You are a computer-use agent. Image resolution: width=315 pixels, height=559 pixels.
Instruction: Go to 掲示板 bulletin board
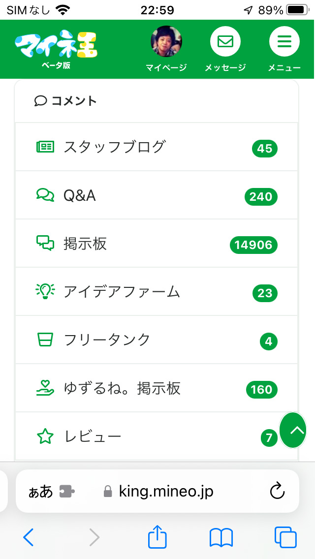pos(85,244)
